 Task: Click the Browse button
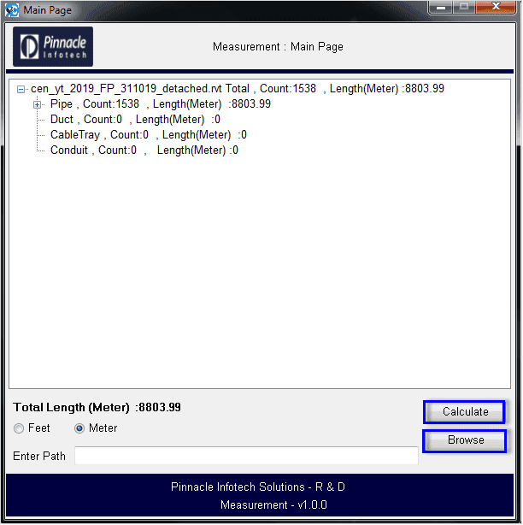[x=465, y=440]
